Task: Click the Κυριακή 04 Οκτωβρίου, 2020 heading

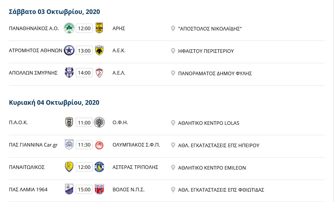Action: (54, 102)
